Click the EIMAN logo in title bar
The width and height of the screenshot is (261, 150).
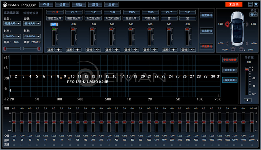11,5
